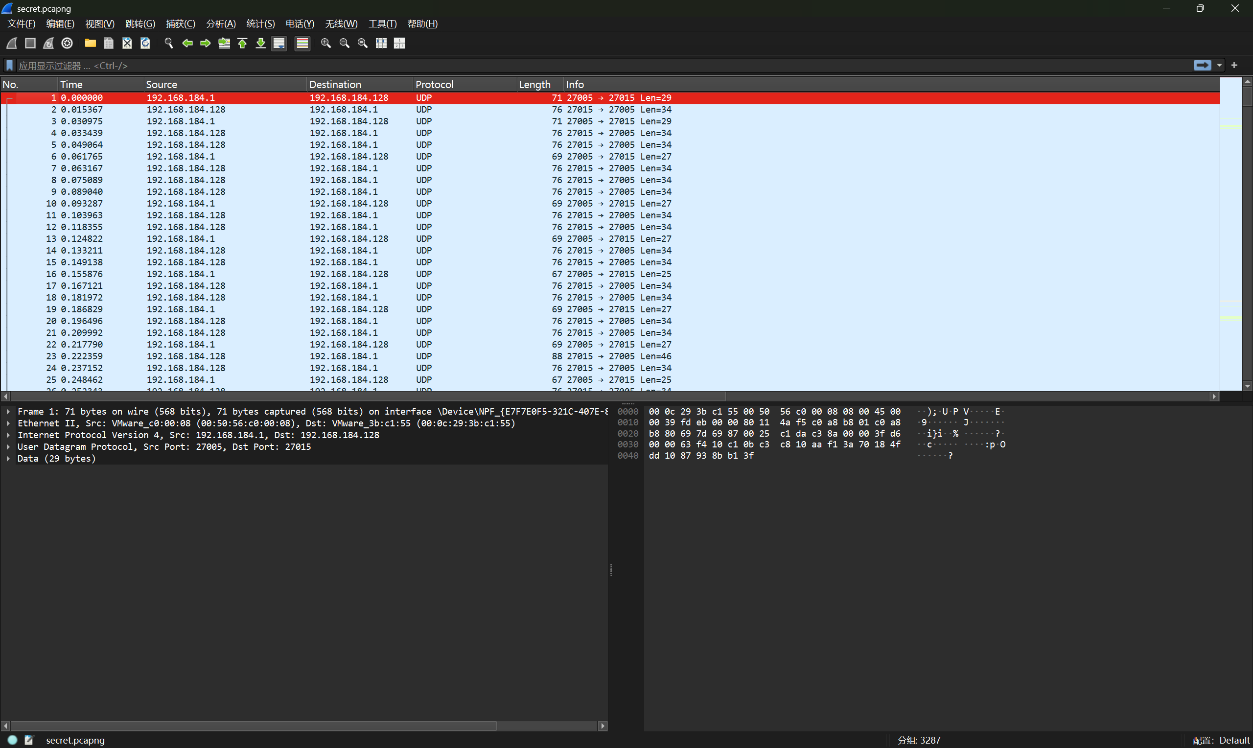Viewport: 1253px width, 748px height.
Task: Open a capture file with the folder icon
Action: [x=90, y=44]
